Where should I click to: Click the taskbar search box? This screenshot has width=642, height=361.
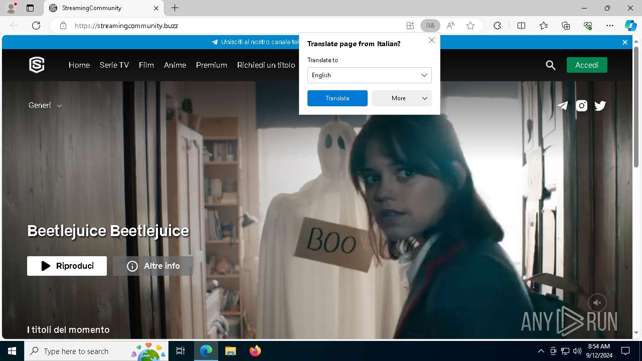[96, 351]
